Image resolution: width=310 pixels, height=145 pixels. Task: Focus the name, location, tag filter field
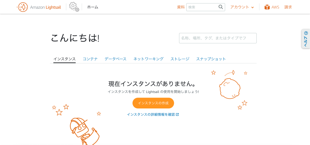218,38
